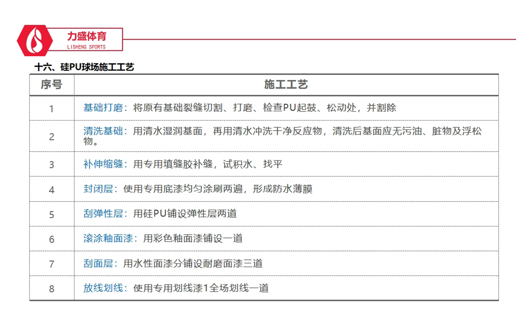
Task: Click the blue 滚涂釉面漆 label
Action: pyautogui.click(x=108, y=238)
